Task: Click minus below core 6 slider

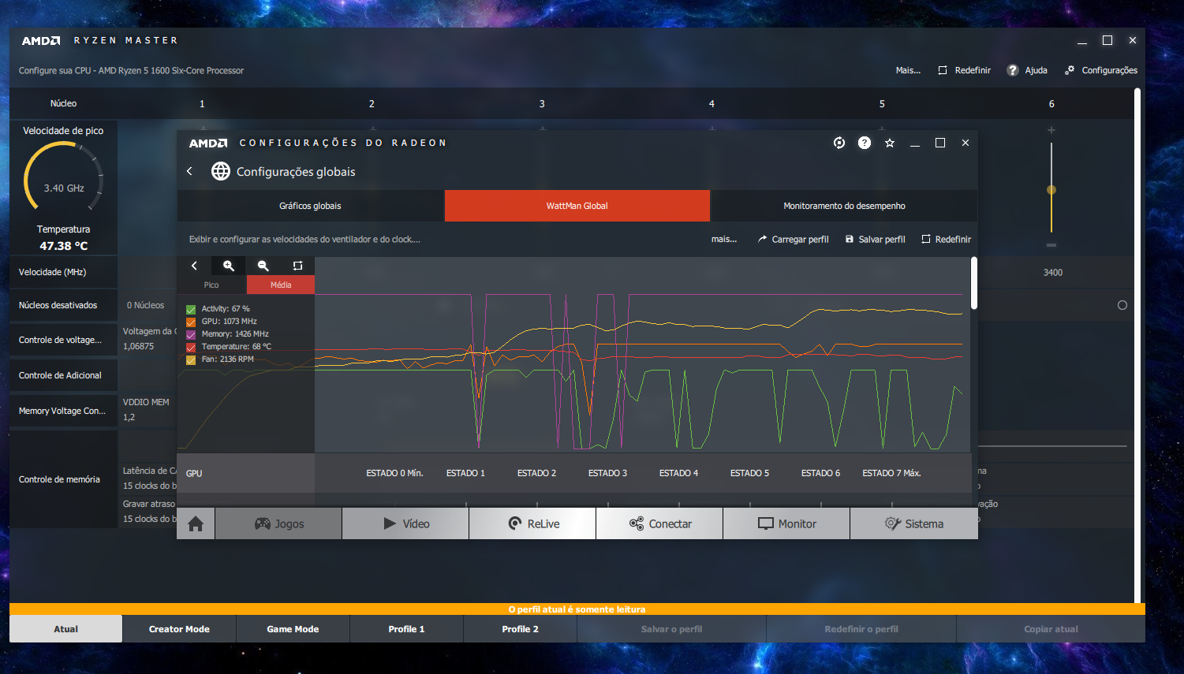Action: [x=1051, y=245]
